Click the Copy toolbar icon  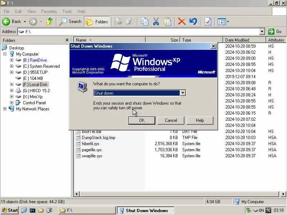145,21
